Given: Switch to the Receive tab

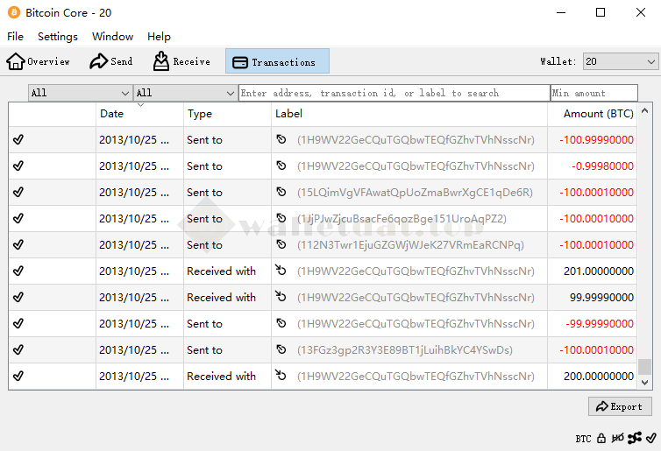Looking at the screenshot, I should [181, 61].
